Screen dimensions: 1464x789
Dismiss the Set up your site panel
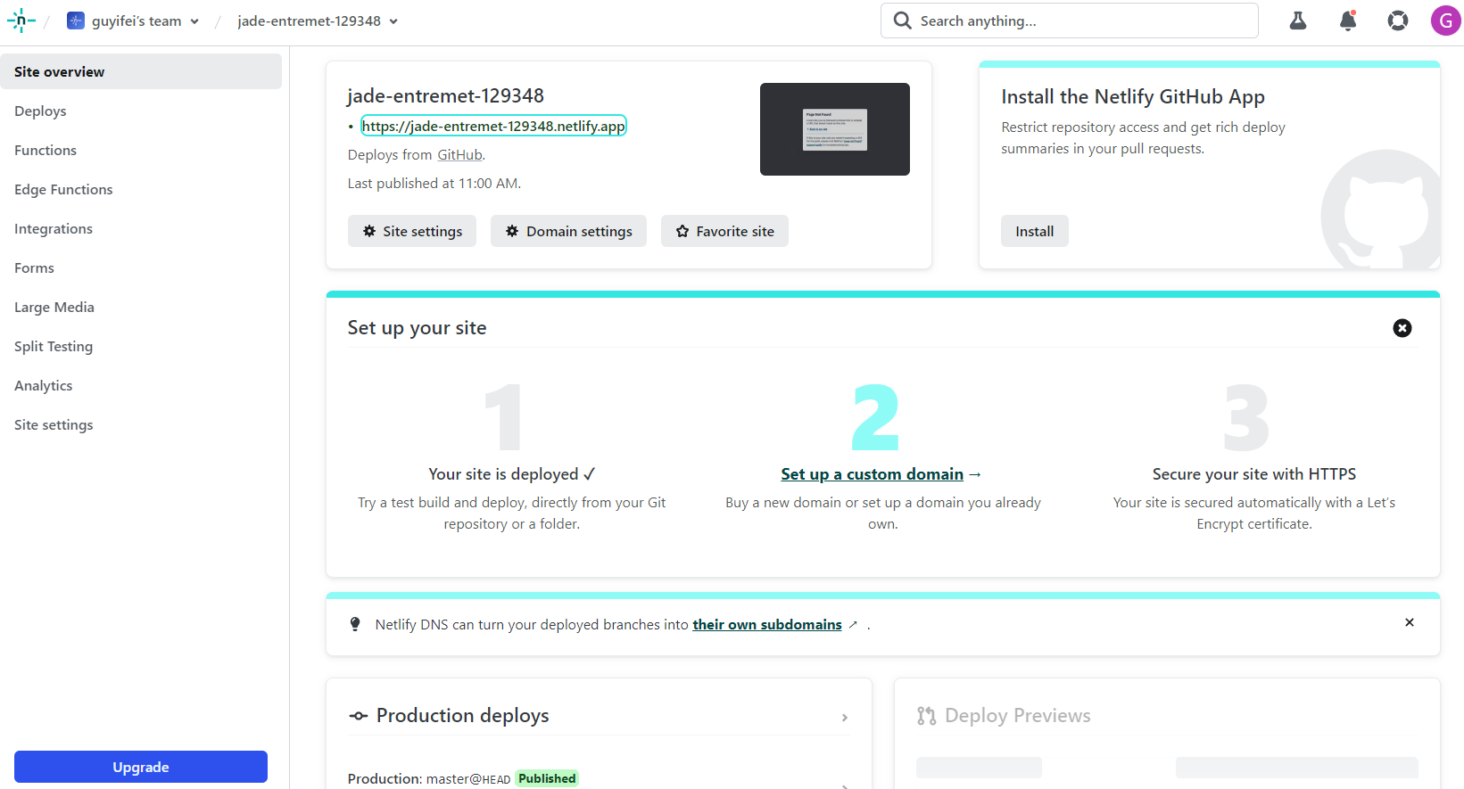click(1402, 328)
